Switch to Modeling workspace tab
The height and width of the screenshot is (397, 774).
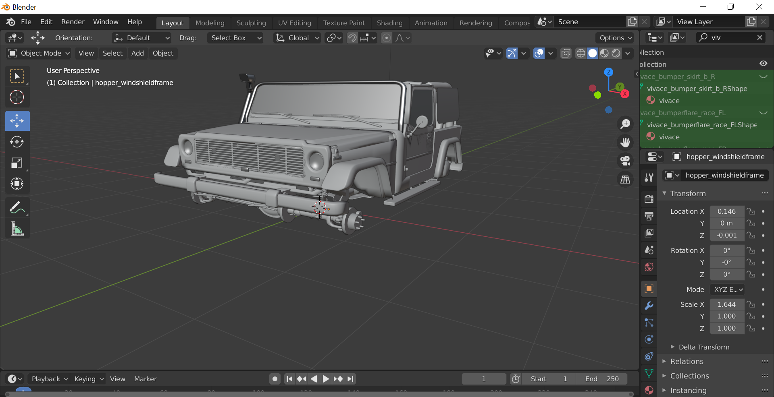pyautogui.click(x=210, y=23)
